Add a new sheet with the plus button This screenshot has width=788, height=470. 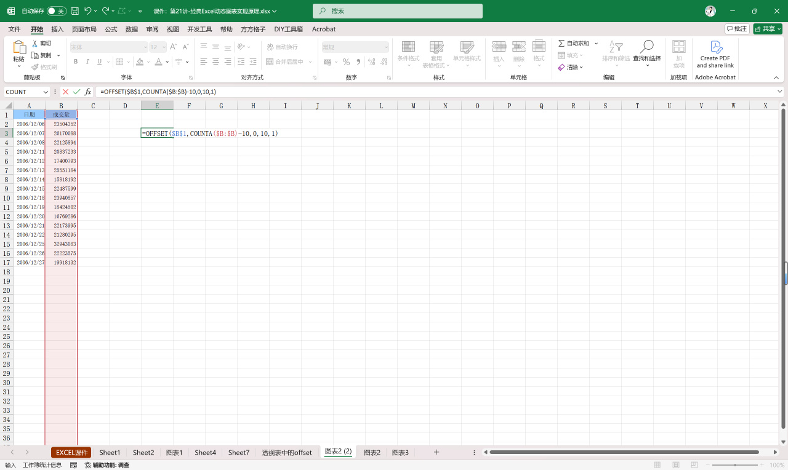(436, 452)
